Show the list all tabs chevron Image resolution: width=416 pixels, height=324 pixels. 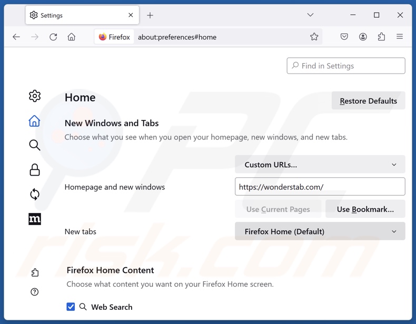click(310, 15)
